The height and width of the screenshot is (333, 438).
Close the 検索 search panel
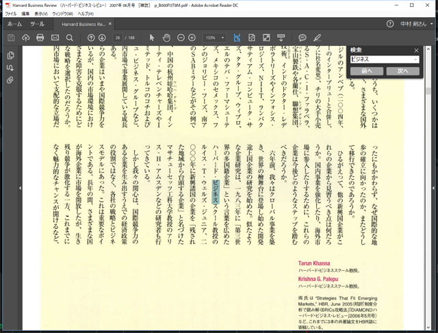[416, 50]
